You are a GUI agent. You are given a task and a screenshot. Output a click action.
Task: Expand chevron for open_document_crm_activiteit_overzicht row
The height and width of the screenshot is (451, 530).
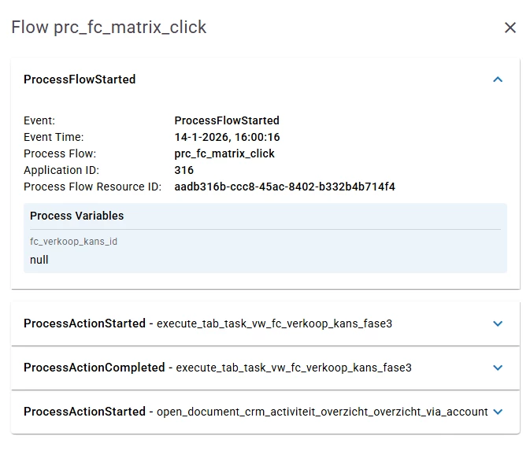pyautogui.click(x=497, y=412)
